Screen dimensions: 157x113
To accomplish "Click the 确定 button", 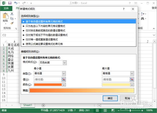I will (x=110, y=98).
